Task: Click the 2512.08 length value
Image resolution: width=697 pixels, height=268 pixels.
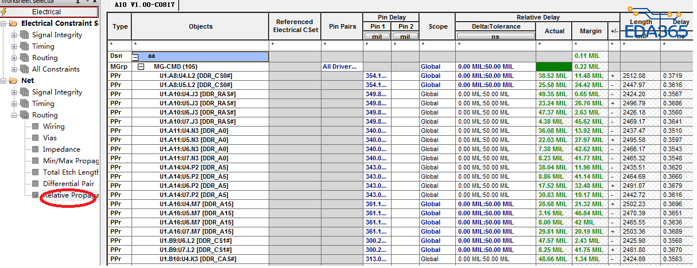Action: pyautogui.click(x=634, y=76)
